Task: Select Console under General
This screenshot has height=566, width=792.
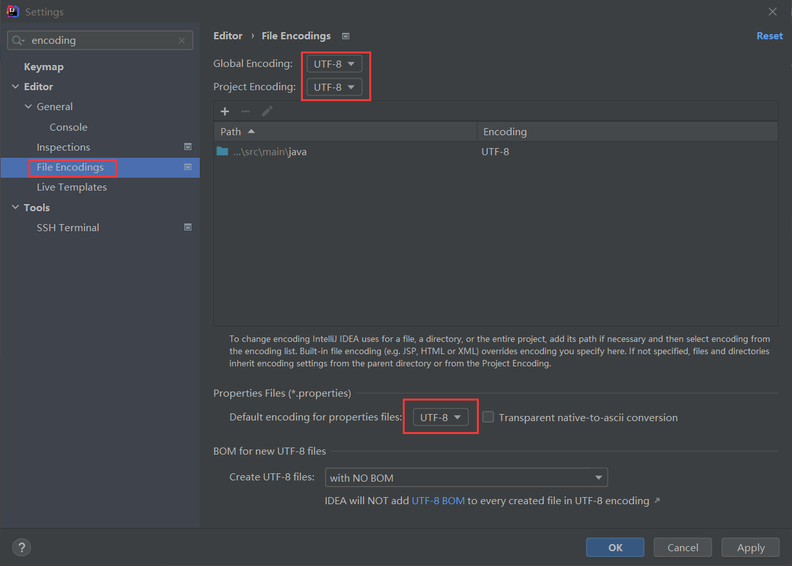Action: pos(68,127)
